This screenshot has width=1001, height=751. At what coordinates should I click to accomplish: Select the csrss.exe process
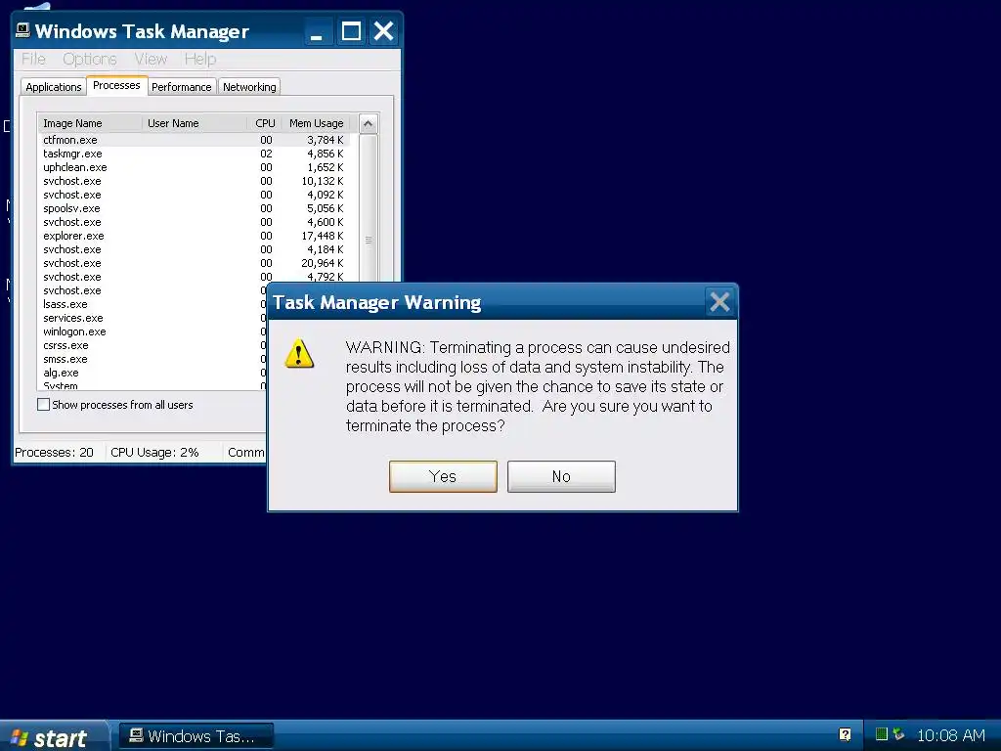[152, 345]
